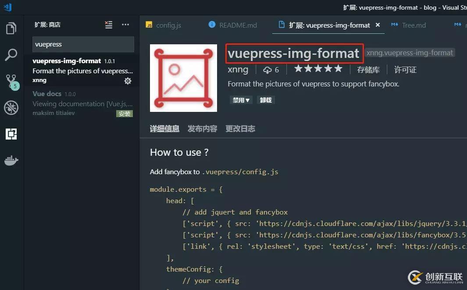467x290 pixels.
Task: Click the xnng publisher name in details
Action: pos(238,70)
